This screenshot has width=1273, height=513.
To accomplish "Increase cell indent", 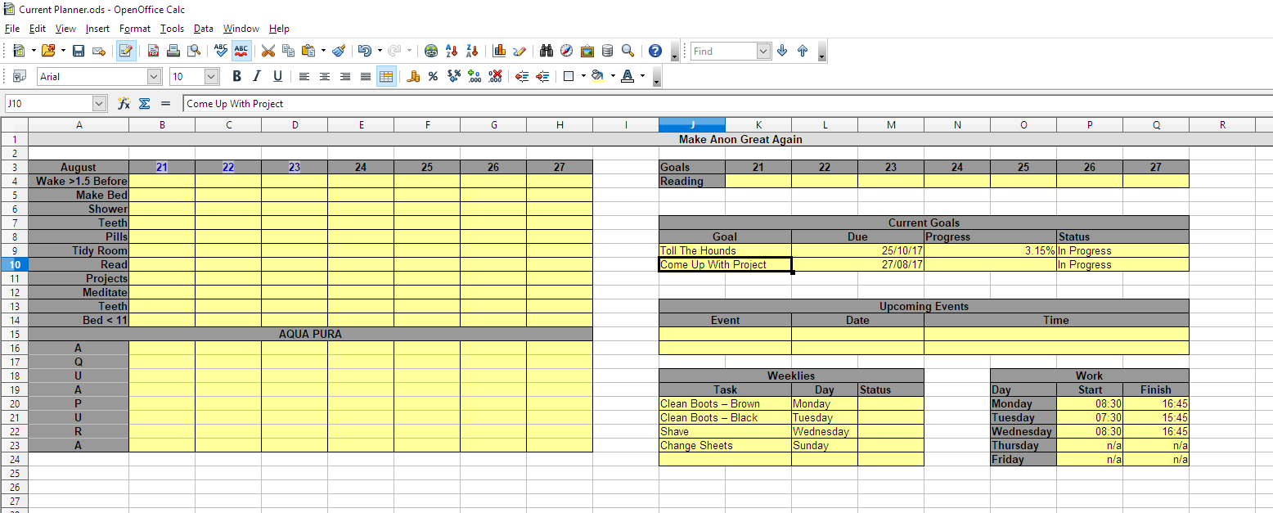I will pos(542,76).
